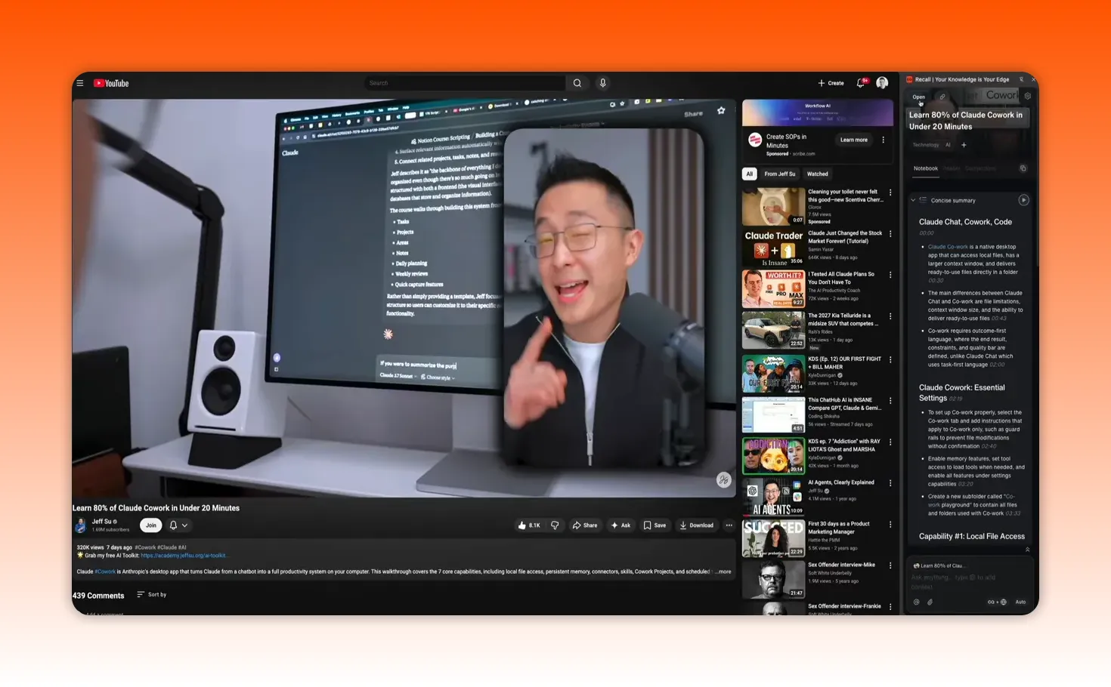Select the Watched filter chip

pos(817,174)
